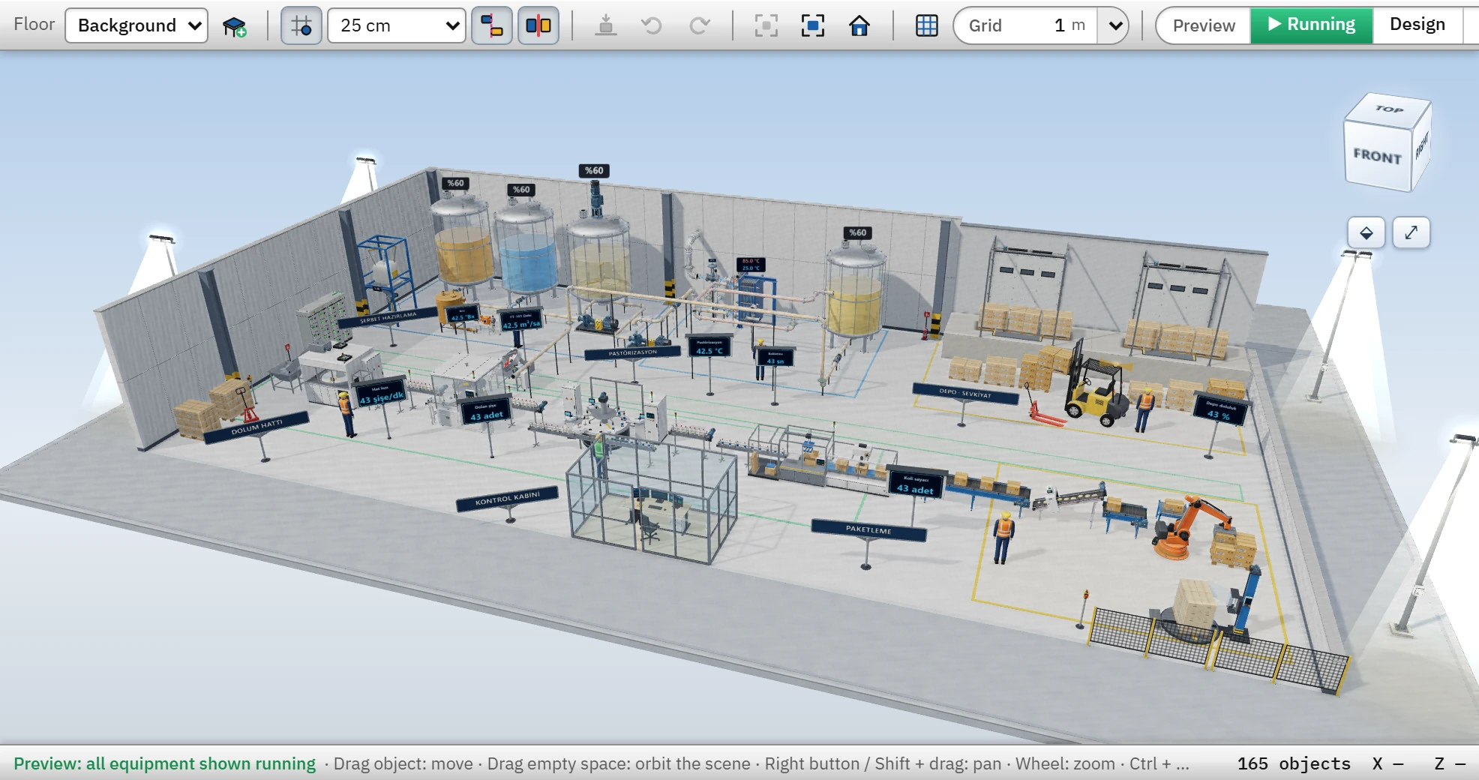Click the FRONT face of the view cube
Image resolution: width=1479 pixels, height=780 pixels.
(x=1378, y=156)
